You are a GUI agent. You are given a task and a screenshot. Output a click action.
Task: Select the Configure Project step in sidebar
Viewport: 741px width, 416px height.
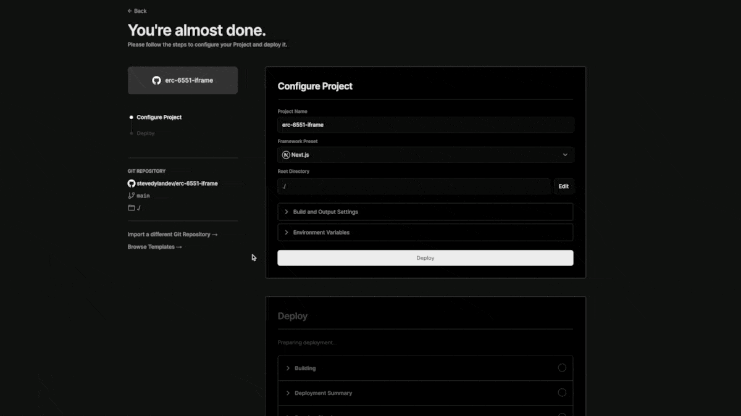coord(159,117)
